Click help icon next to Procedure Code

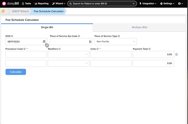[x=24, y=49]
